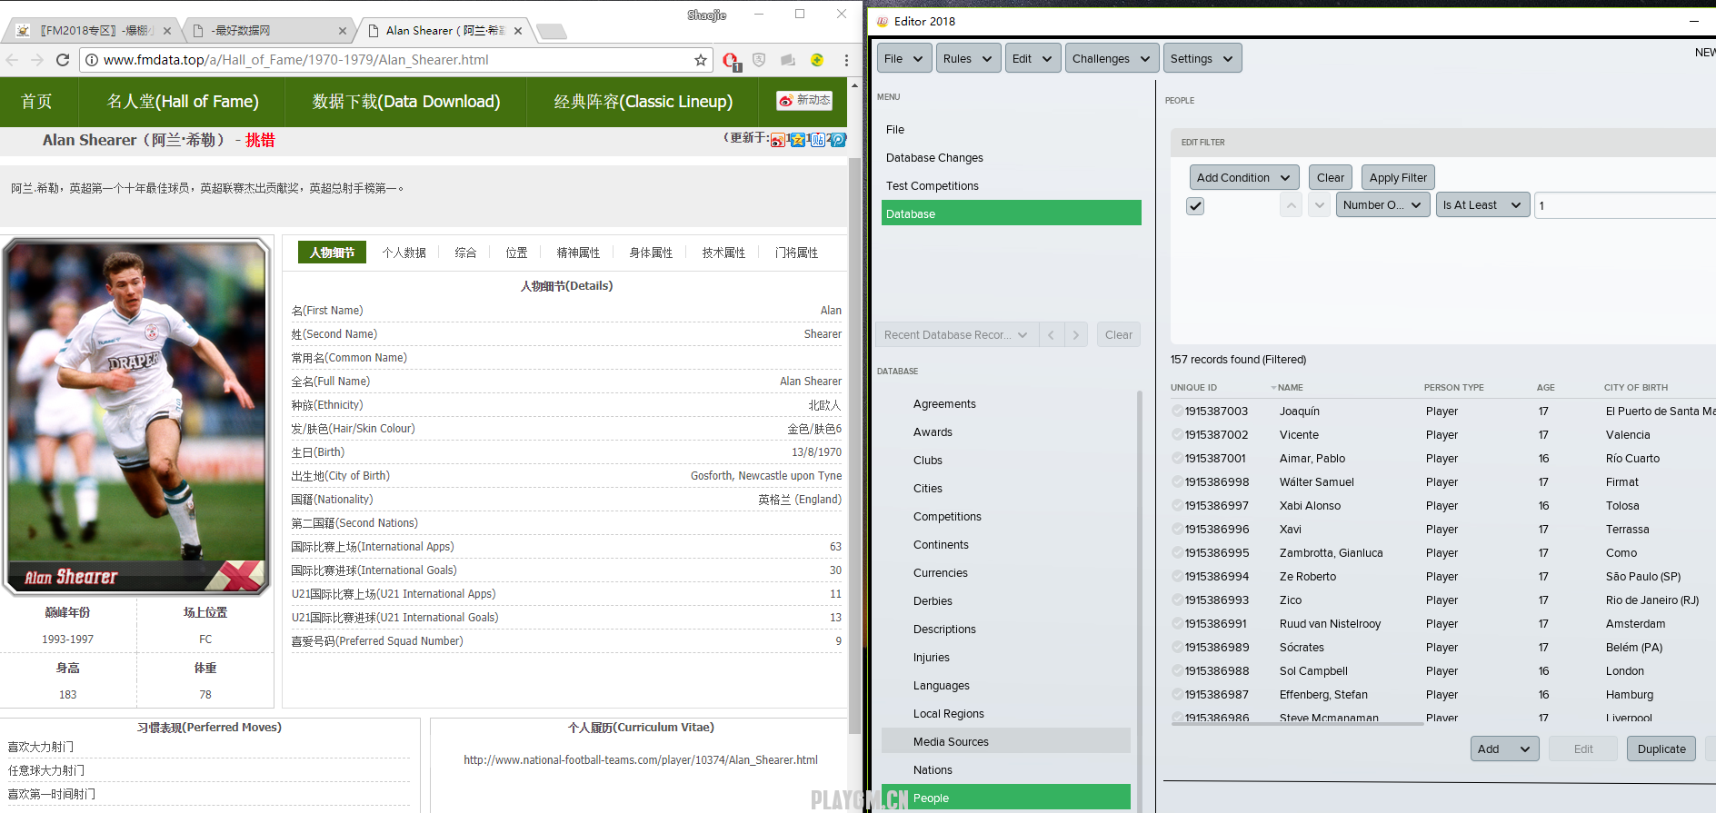Click the browser forward arrow
This screenshot has height=813, width=1716.
(37, 60)
